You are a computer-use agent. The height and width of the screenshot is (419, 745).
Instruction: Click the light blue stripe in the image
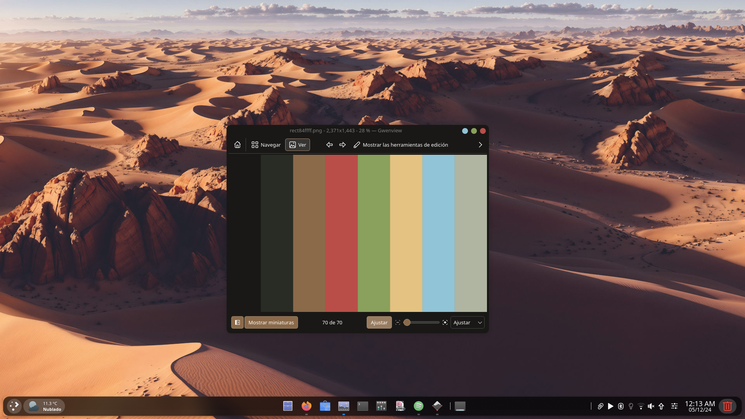point(438,233)
